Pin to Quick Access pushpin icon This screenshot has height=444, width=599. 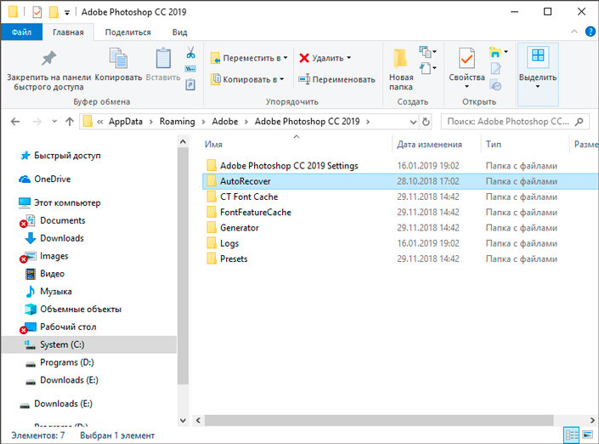click(x=48, y=58)
